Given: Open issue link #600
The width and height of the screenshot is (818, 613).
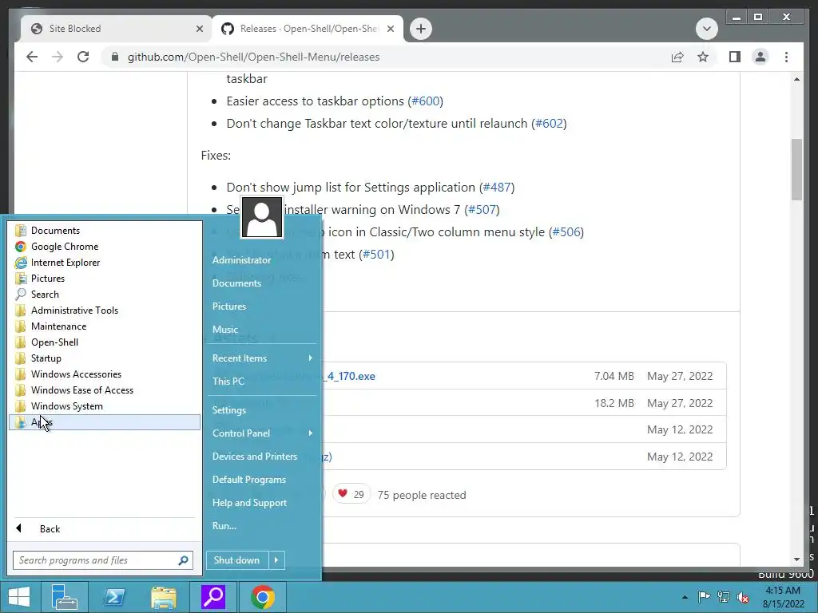Looking at the screenshot, I should (x=426, y=101).
